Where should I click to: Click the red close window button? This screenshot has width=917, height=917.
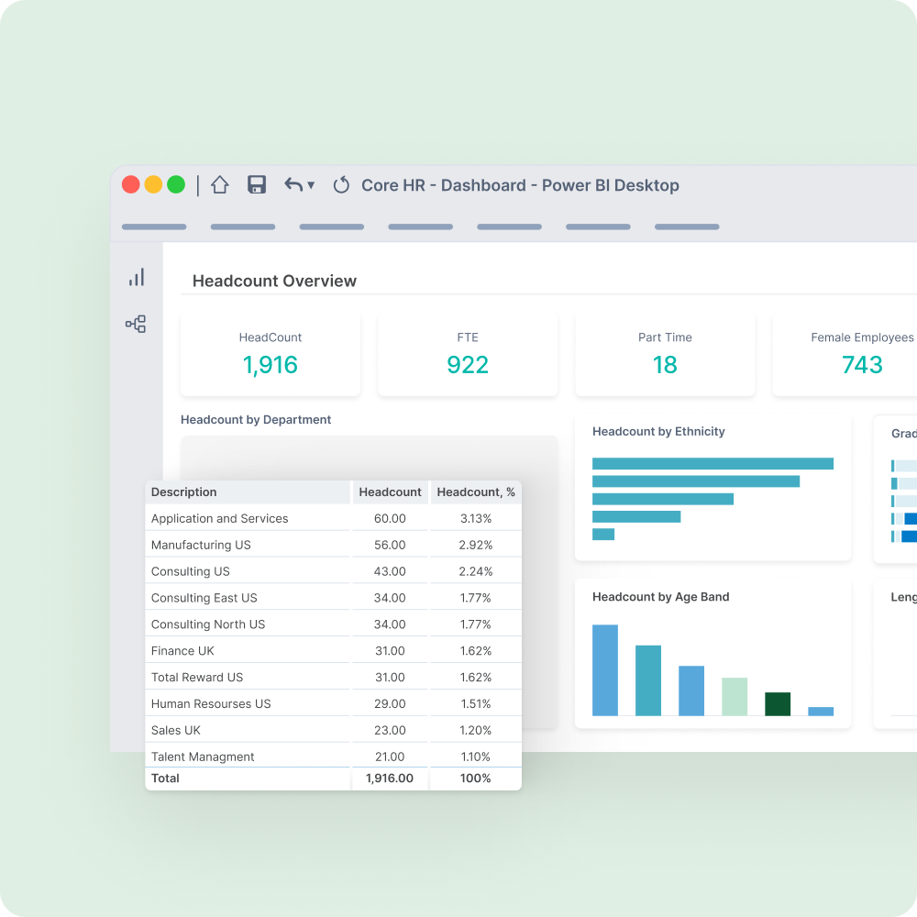click(131, 184)
